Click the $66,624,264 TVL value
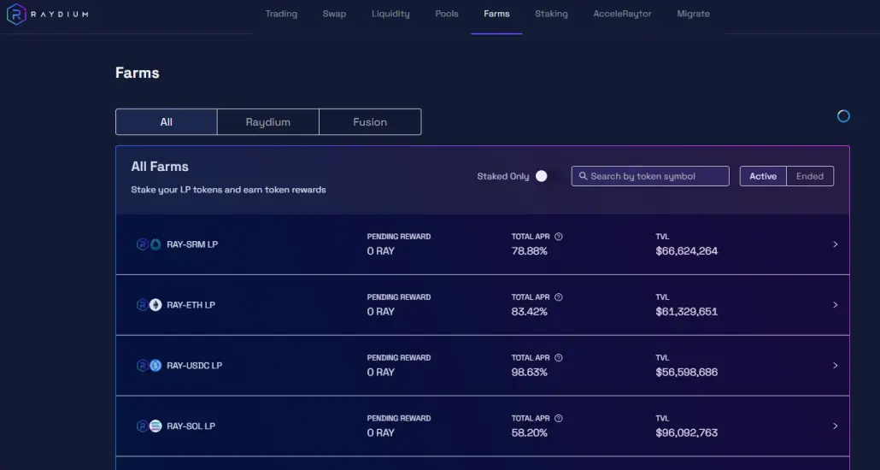The width and height of the screenshot is (880, 470). tap(686, 251)
